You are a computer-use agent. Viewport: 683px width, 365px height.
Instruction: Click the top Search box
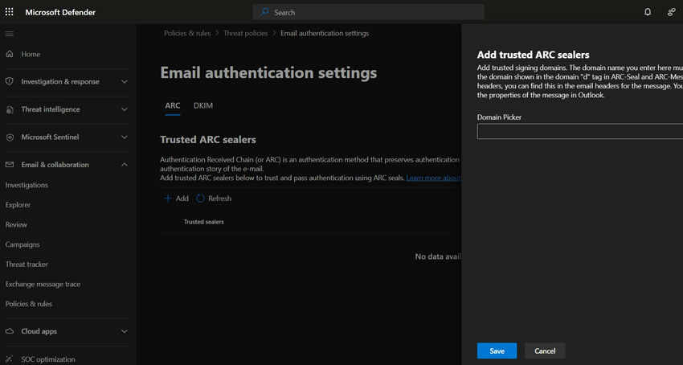368,12
